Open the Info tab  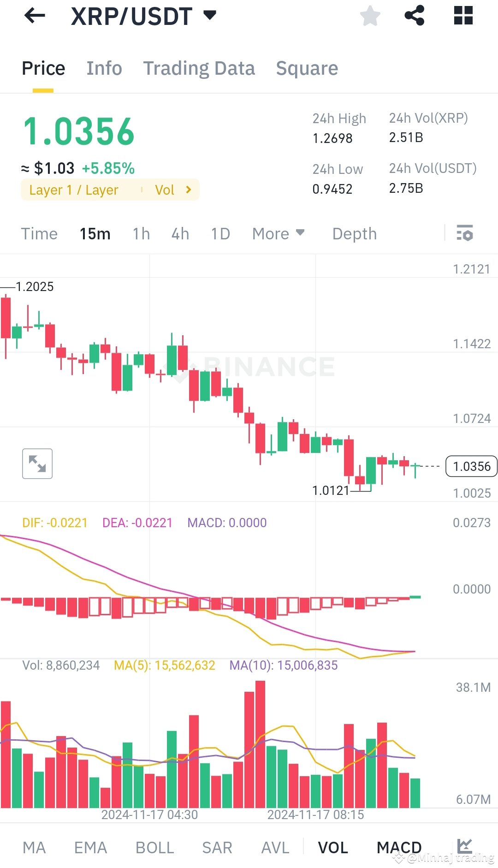[104, 68]
